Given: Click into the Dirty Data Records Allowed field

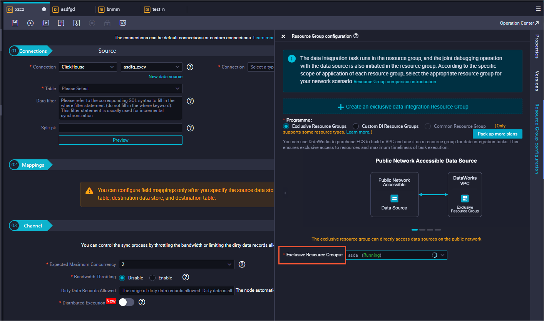Looking at the screenshot, I should pyautogui.click(x=176, y=291).
